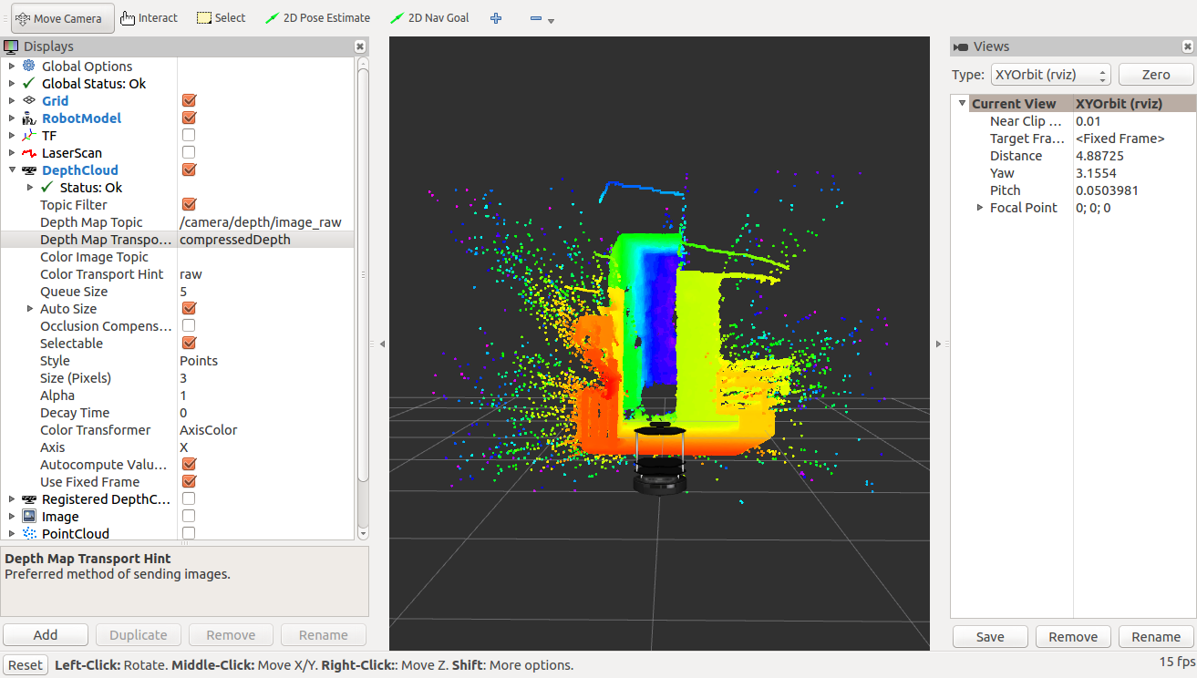Edit the Depth Map Topic value
Screen dimensions: 1197x678
[264, 221]
